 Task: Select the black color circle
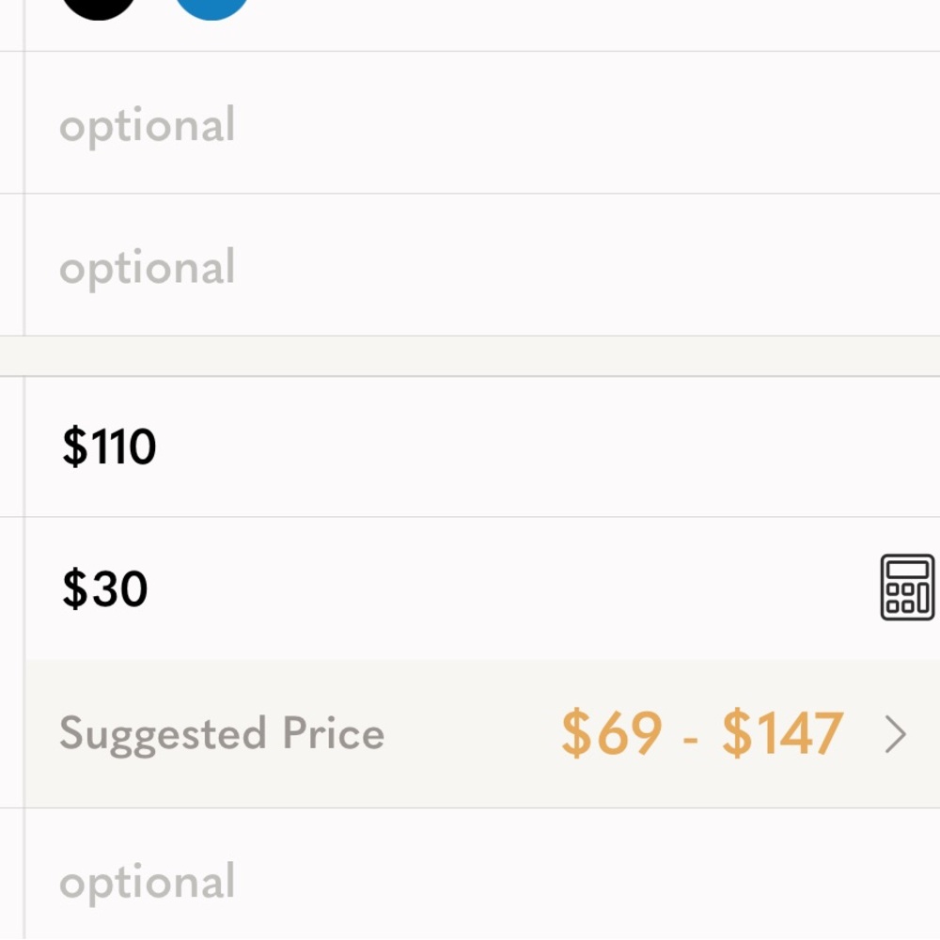tap(98, 6)
